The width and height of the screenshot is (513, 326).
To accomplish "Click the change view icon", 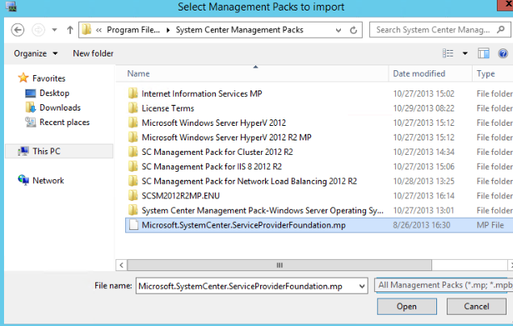I will 448,53.
